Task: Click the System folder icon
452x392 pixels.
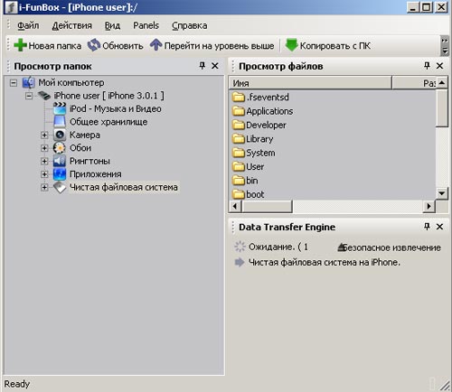Action: pyautogui.click(x=239, y=153)
